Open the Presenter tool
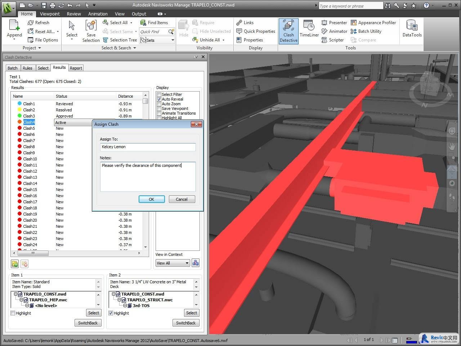461x346 pixels. [334, 23]
